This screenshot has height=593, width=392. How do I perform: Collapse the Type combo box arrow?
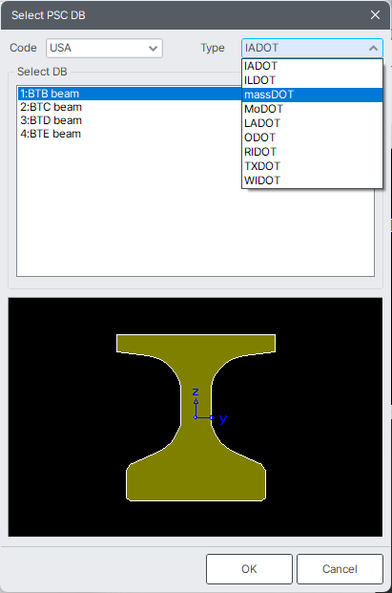pyautogui.click(x=373, y=48)
